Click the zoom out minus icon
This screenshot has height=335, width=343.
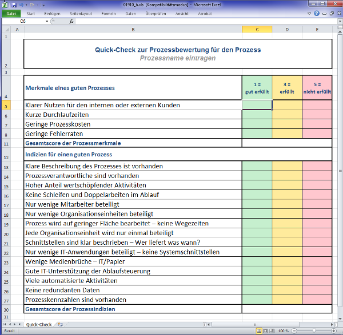click(x=294, y=330)
